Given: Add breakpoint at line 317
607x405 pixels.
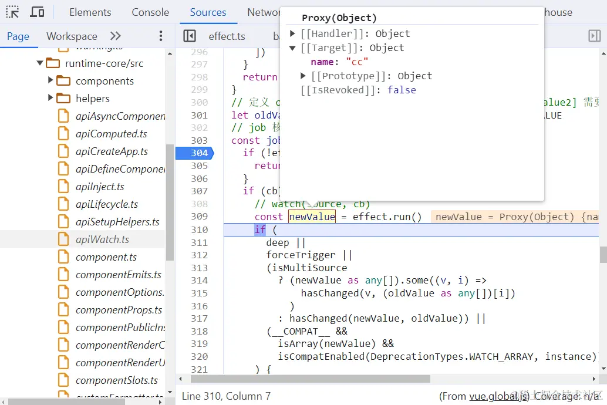Looking at the screenshot, I should [x=200, y=318].
